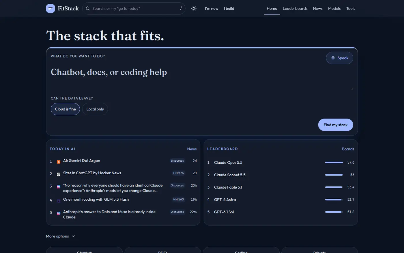Click the Claude Sonnet 5.5 score bar
404x253 pixels.
334,175
